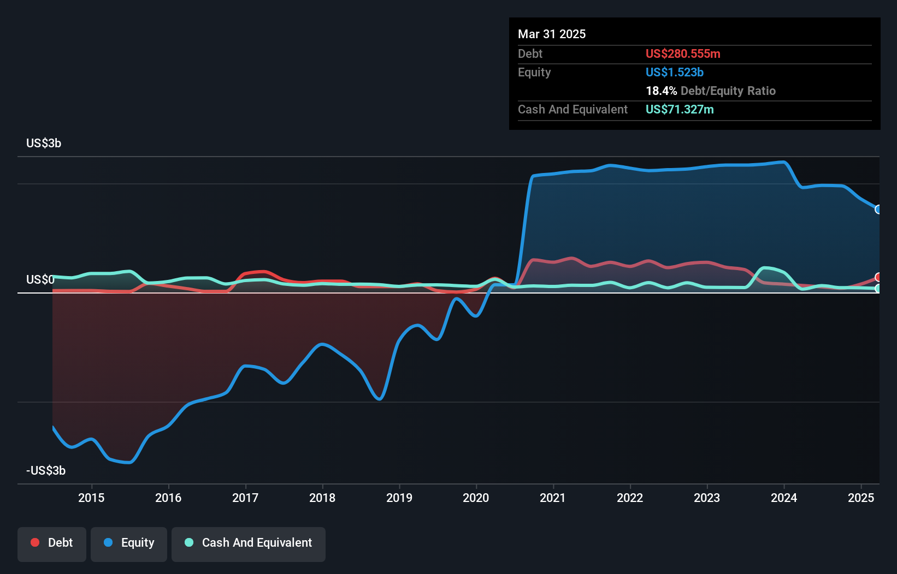Click the red Debt endpoint marker
Screen dimensions: 897x574
click(x=878, y=277)
